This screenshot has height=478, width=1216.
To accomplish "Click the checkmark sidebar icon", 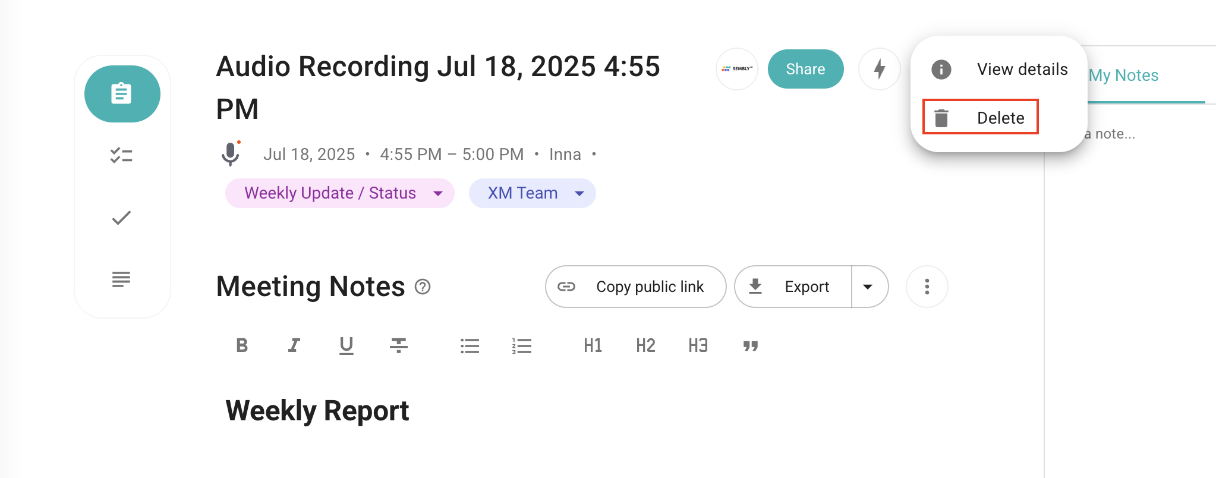I will click(x=121, y=218).
